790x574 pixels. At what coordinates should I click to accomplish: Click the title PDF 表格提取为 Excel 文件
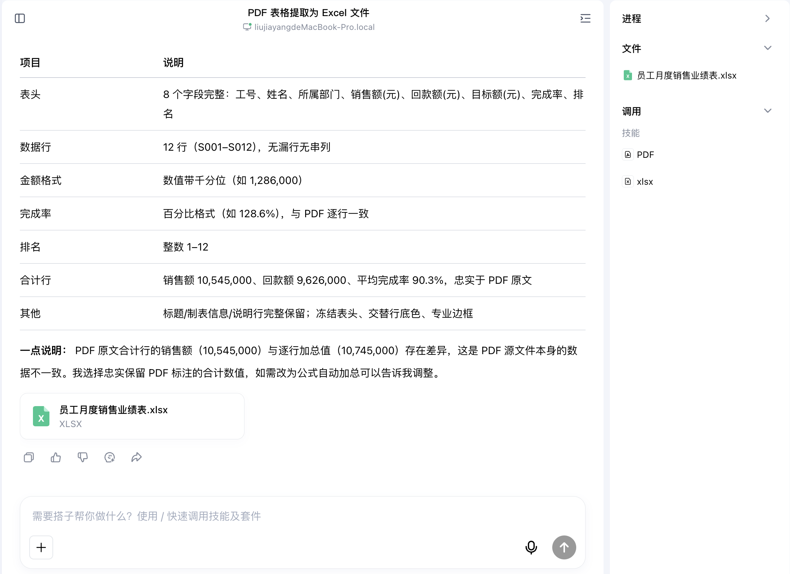click(x=309, y=13)
